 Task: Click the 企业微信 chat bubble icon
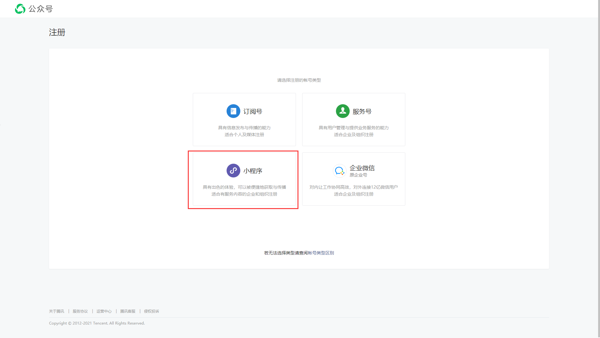tap(339, 171)
